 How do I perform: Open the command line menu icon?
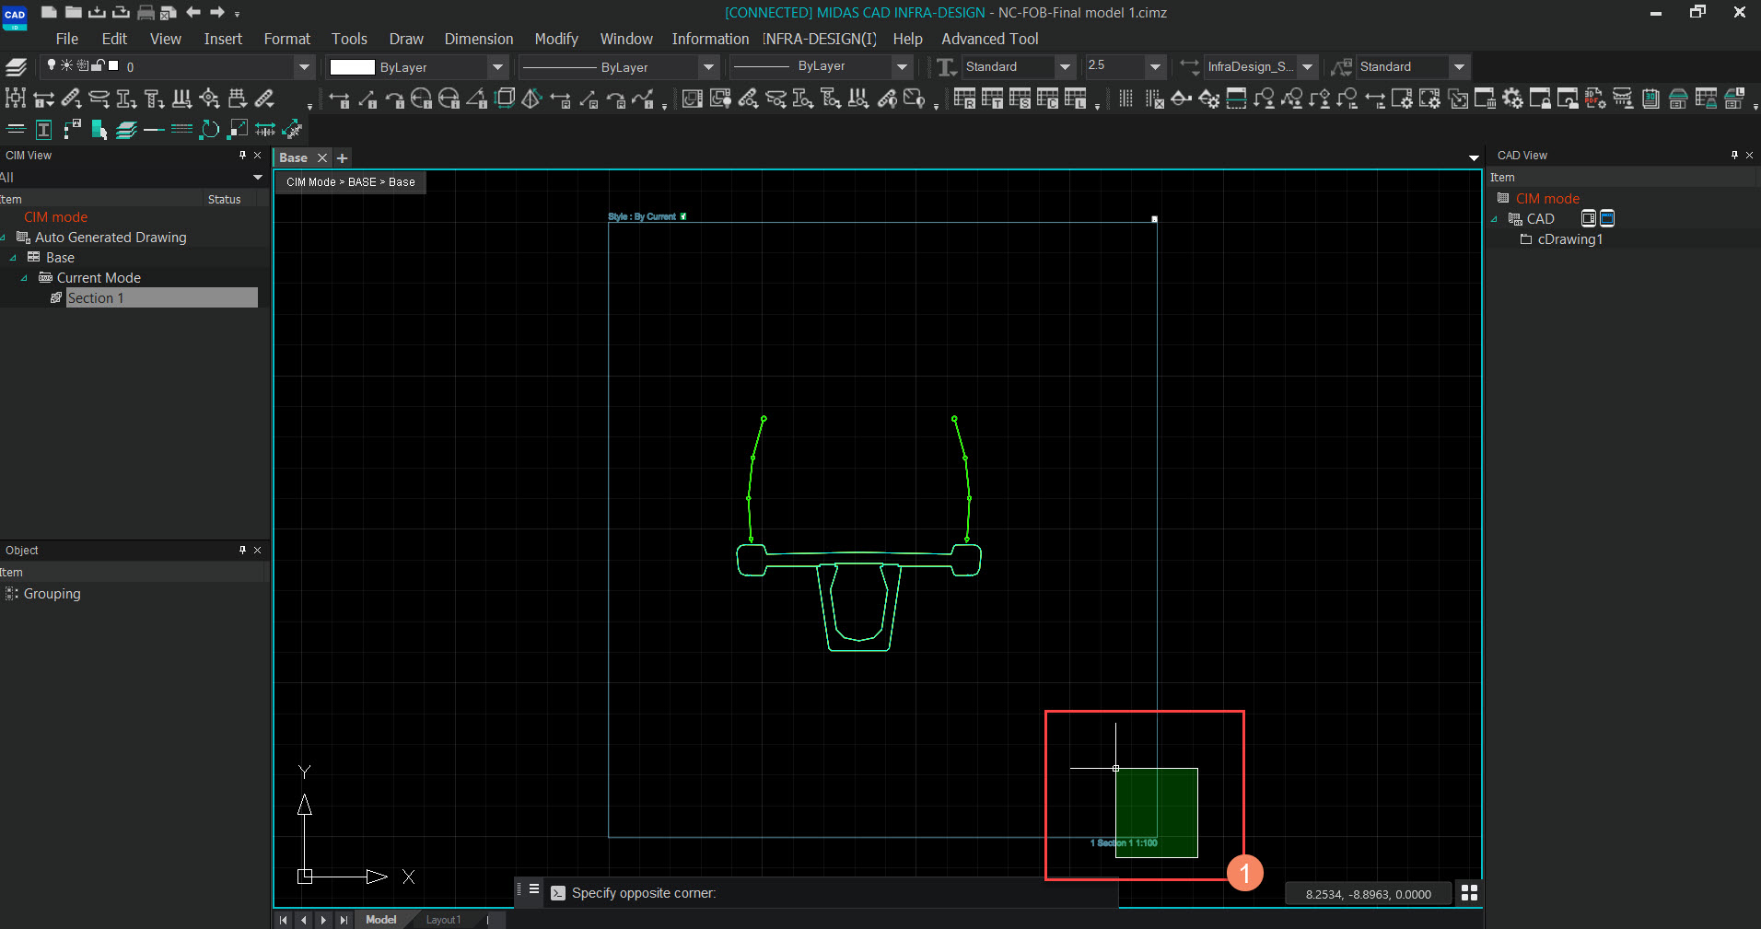pos(533,889)
